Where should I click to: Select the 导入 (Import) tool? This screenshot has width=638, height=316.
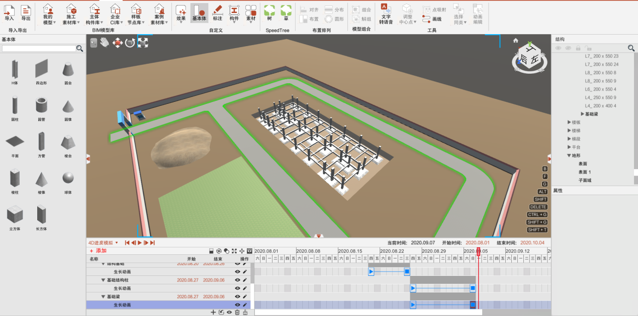tap(10, 13)
